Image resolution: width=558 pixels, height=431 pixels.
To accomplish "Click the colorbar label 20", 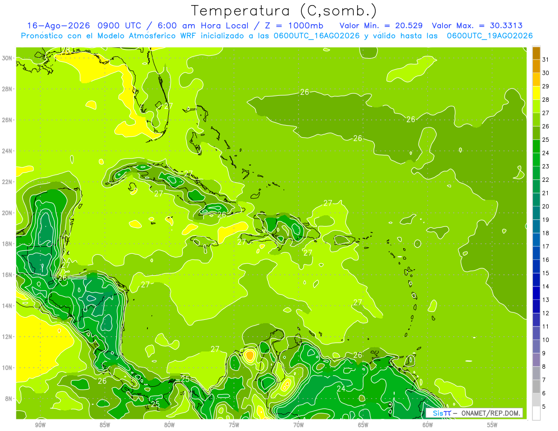I will click(x=545, y=206).
